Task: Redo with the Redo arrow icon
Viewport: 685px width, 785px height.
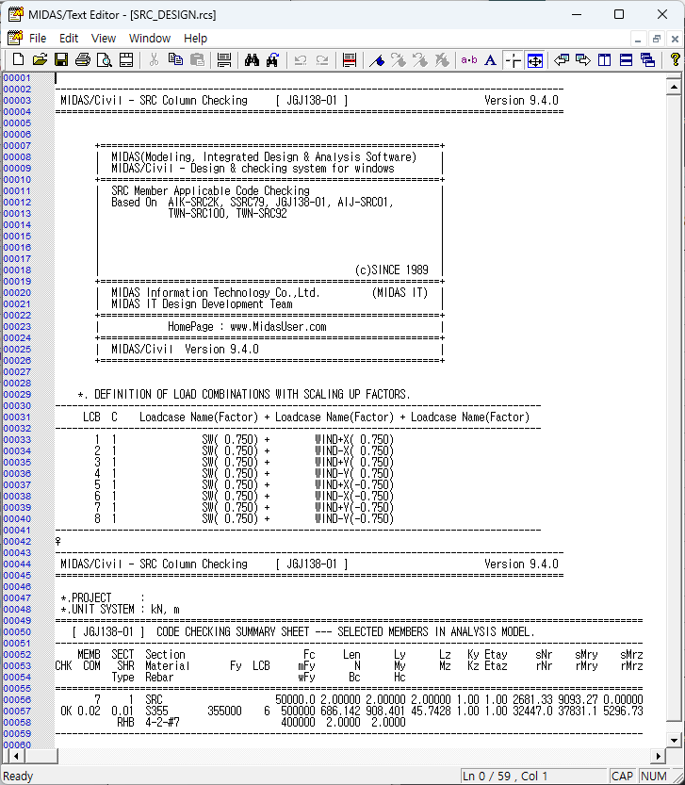Action: coord(322,60)
